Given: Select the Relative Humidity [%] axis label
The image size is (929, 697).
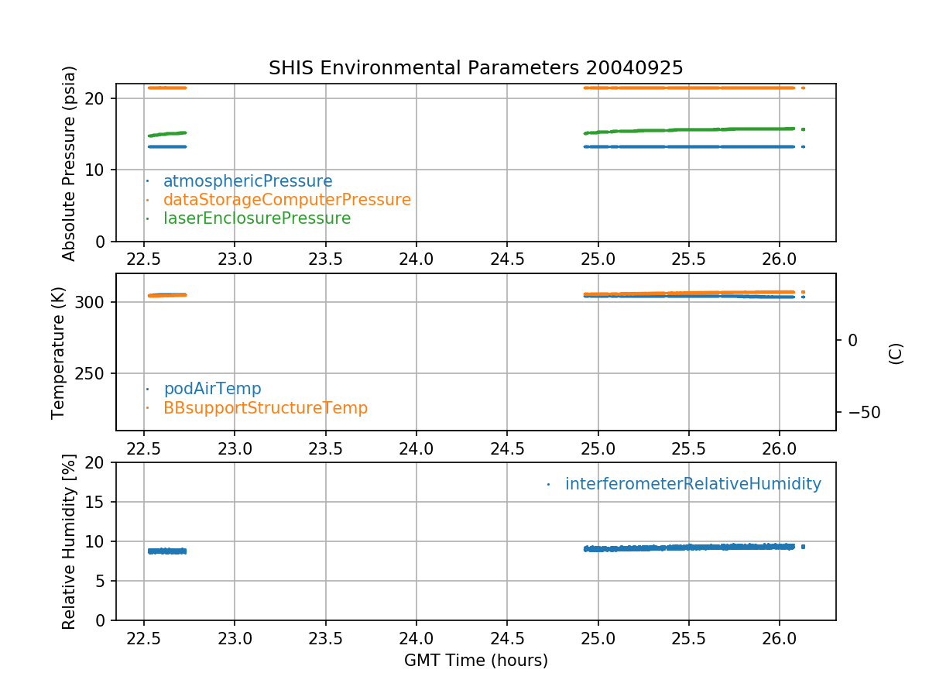Looking at the screenshot, I should [x=68, y=541].
